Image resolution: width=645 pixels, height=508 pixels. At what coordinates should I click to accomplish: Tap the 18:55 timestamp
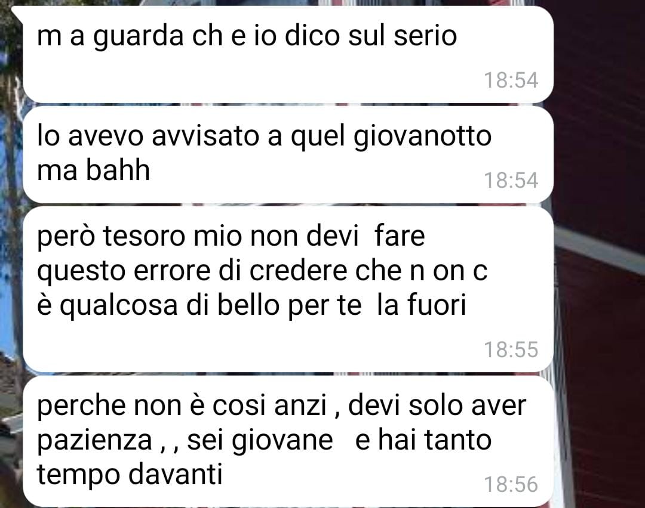click(511, 349)
